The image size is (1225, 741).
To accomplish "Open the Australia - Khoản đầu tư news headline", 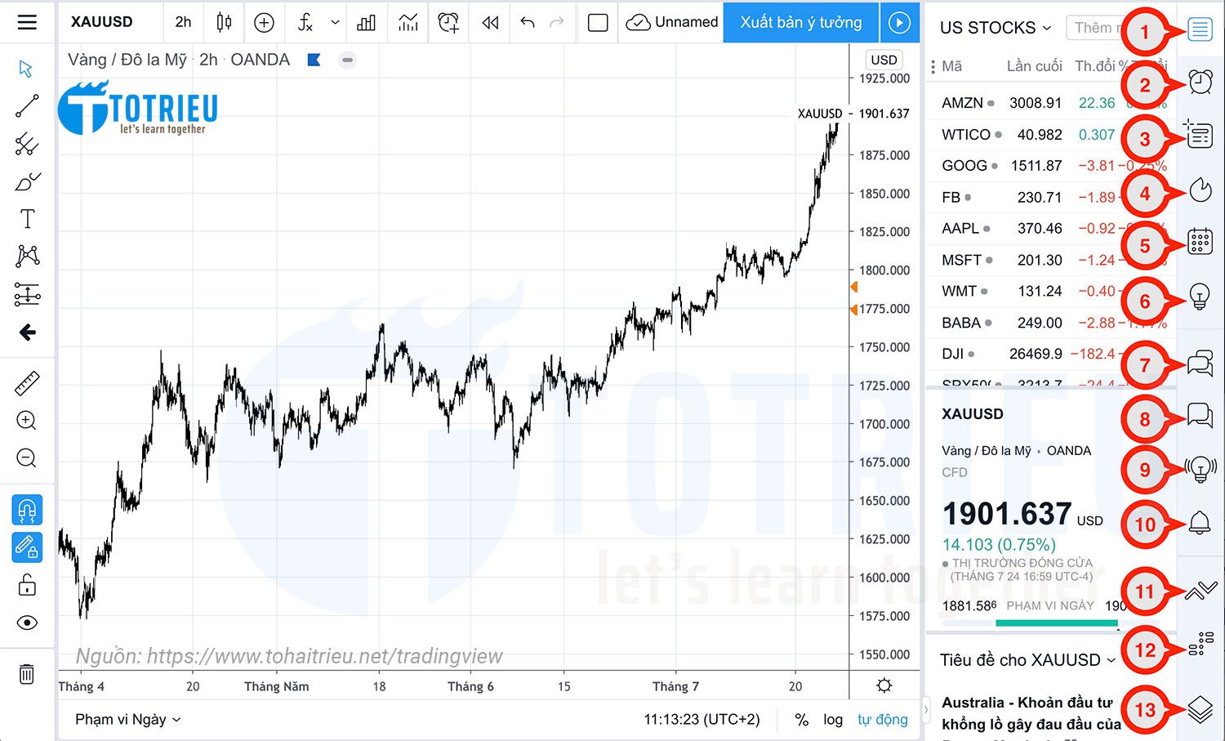I will pyautogui.click(x=1031, y=713).
